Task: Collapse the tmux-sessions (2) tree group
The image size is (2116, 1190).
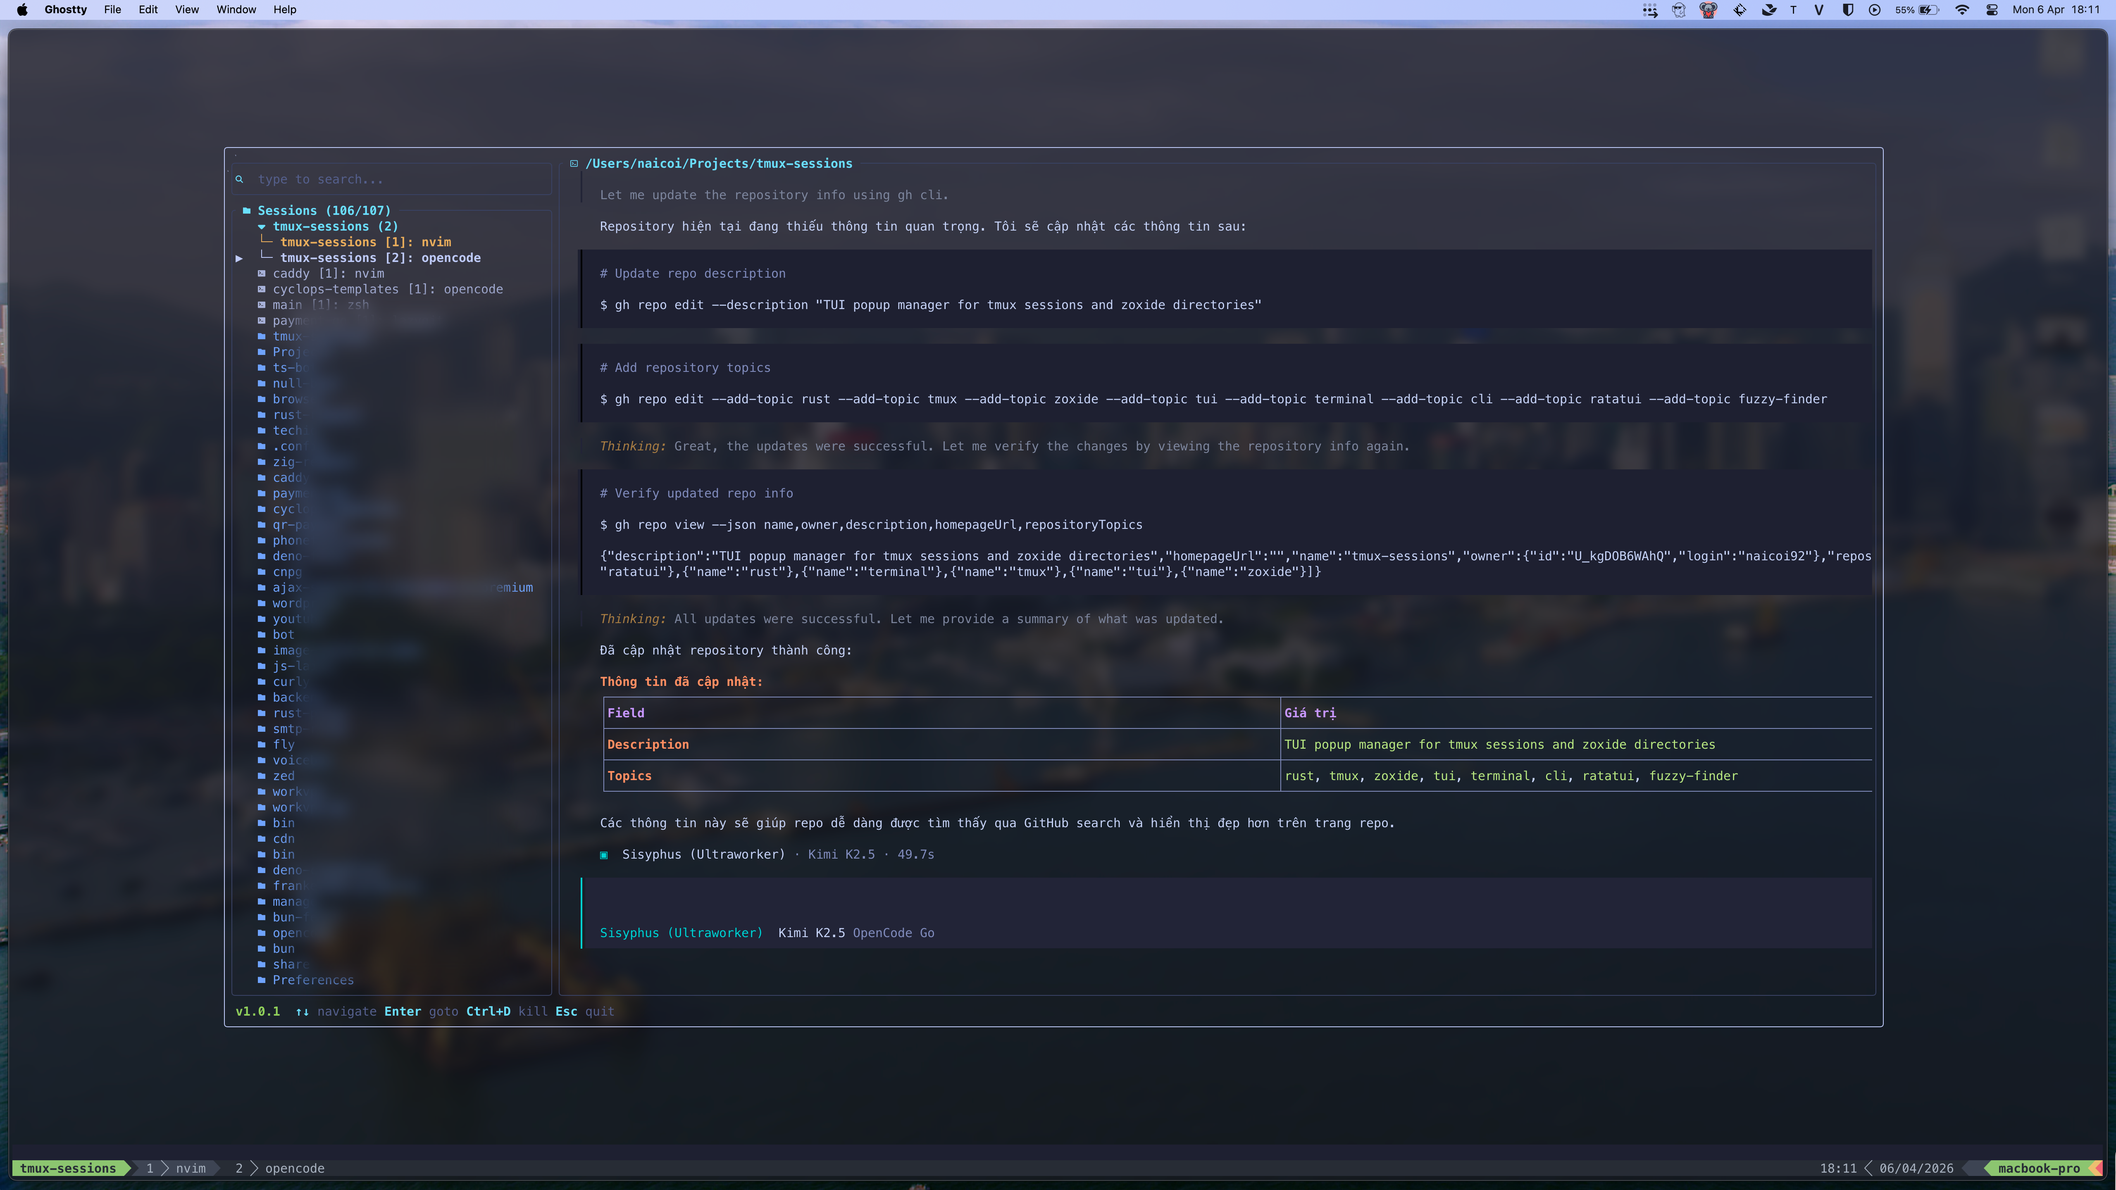Action: 261,226
